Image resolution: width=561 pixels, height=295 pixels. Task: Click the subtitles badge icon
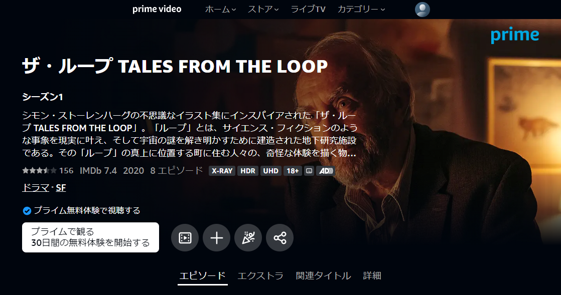309,171
